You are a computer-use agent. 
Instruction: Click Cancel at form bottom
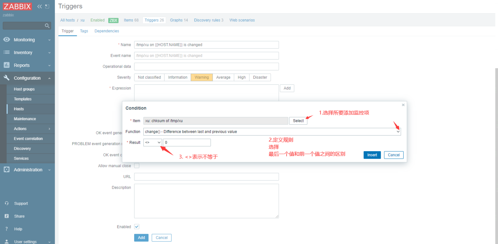pos(162,238)
